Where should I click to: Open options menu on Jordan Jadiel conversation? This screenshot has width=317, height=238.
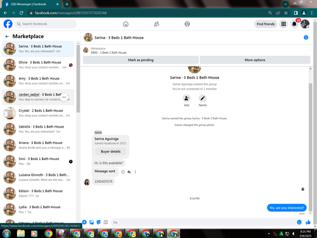pos(64,97)
